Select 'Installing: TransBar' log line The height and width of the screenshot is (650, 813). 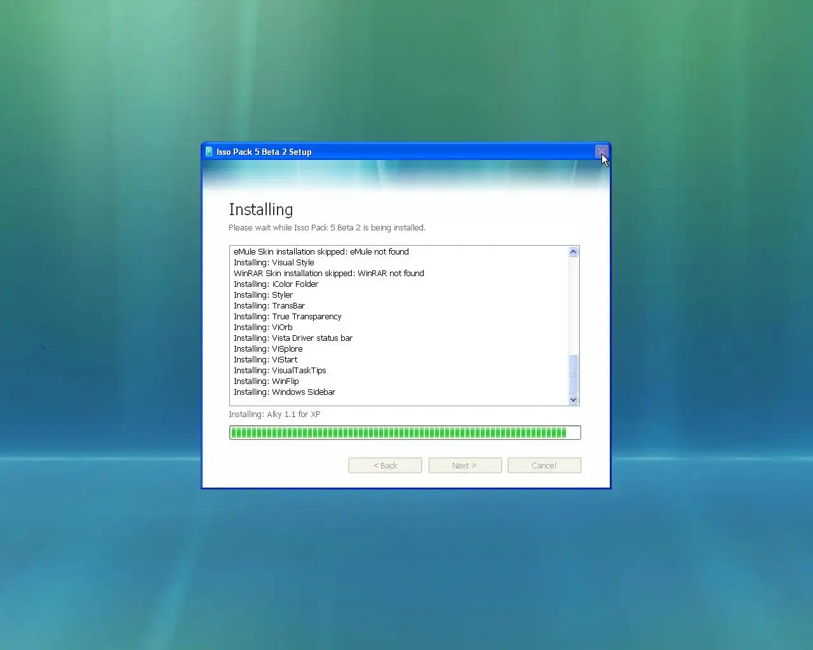click(x=269, y=306)
